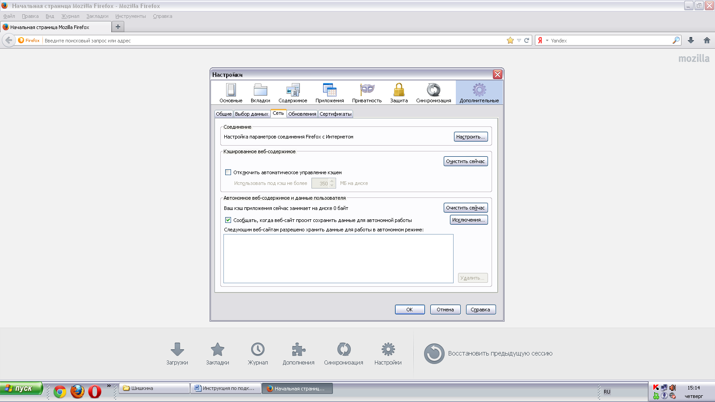The image size is (715, 402).
Task: Launch Chrome from the quick launch bar
Action: pyautogui.click(x=60, y=392)
